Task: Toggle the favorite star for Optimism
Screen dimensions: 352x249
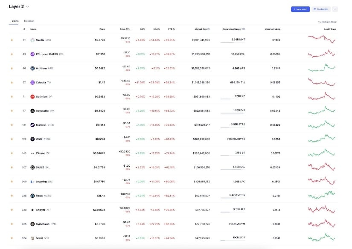Action: tap(12, 97)
